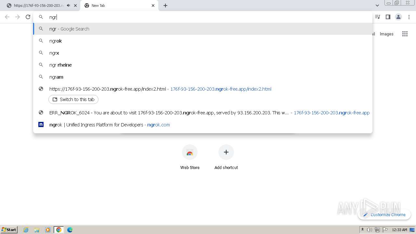Click the Customize Chrome button
The image size is (416, 234).
(x=384, y=214)
